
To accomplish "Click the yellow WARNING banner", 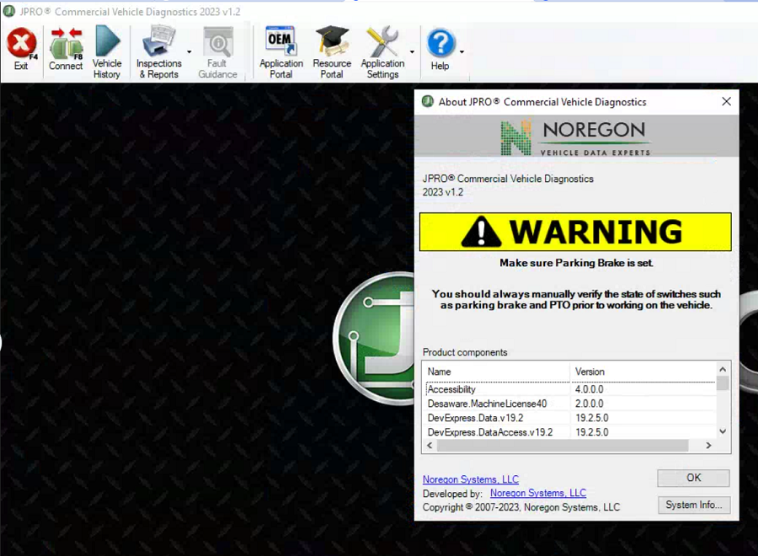I will 575,232.
